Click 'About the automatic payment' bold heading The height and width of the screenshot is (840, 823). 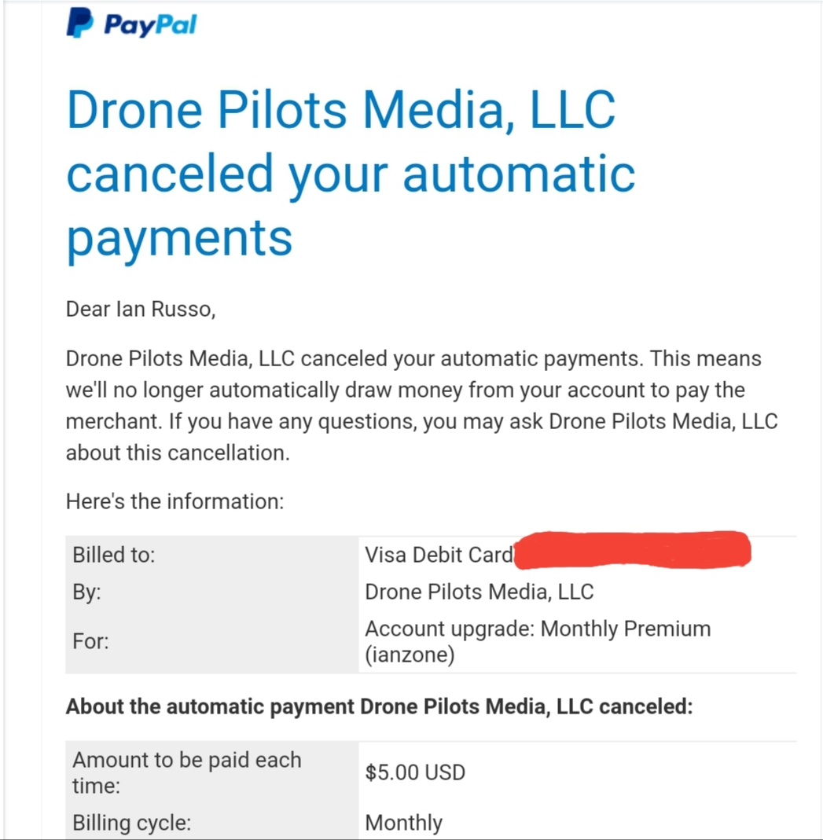[x=380, y=706]
